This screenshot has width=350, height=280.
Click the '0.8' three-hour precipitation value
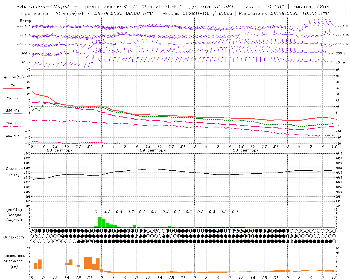pos(119,212)
